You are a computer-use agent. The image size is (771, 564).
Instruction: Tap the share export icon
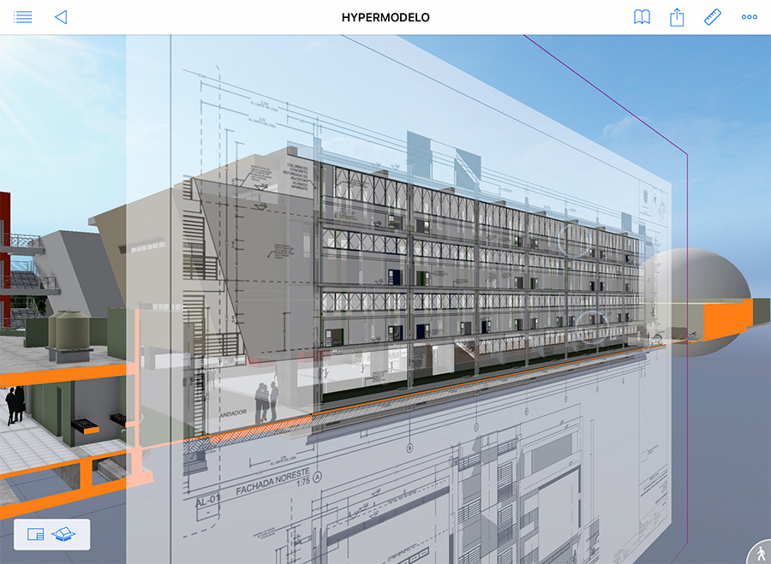[677, 17]
